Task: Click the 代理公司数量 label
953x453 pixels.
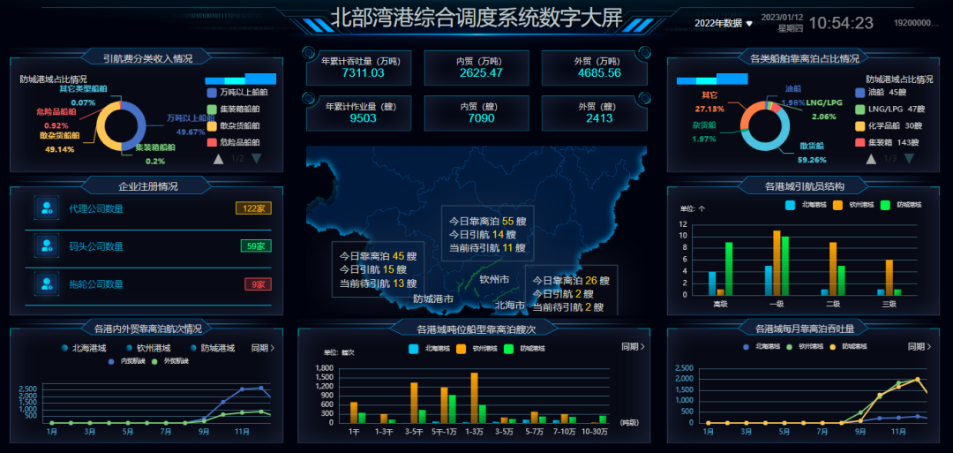Action: pyautogui.click(x=96, y=208)
